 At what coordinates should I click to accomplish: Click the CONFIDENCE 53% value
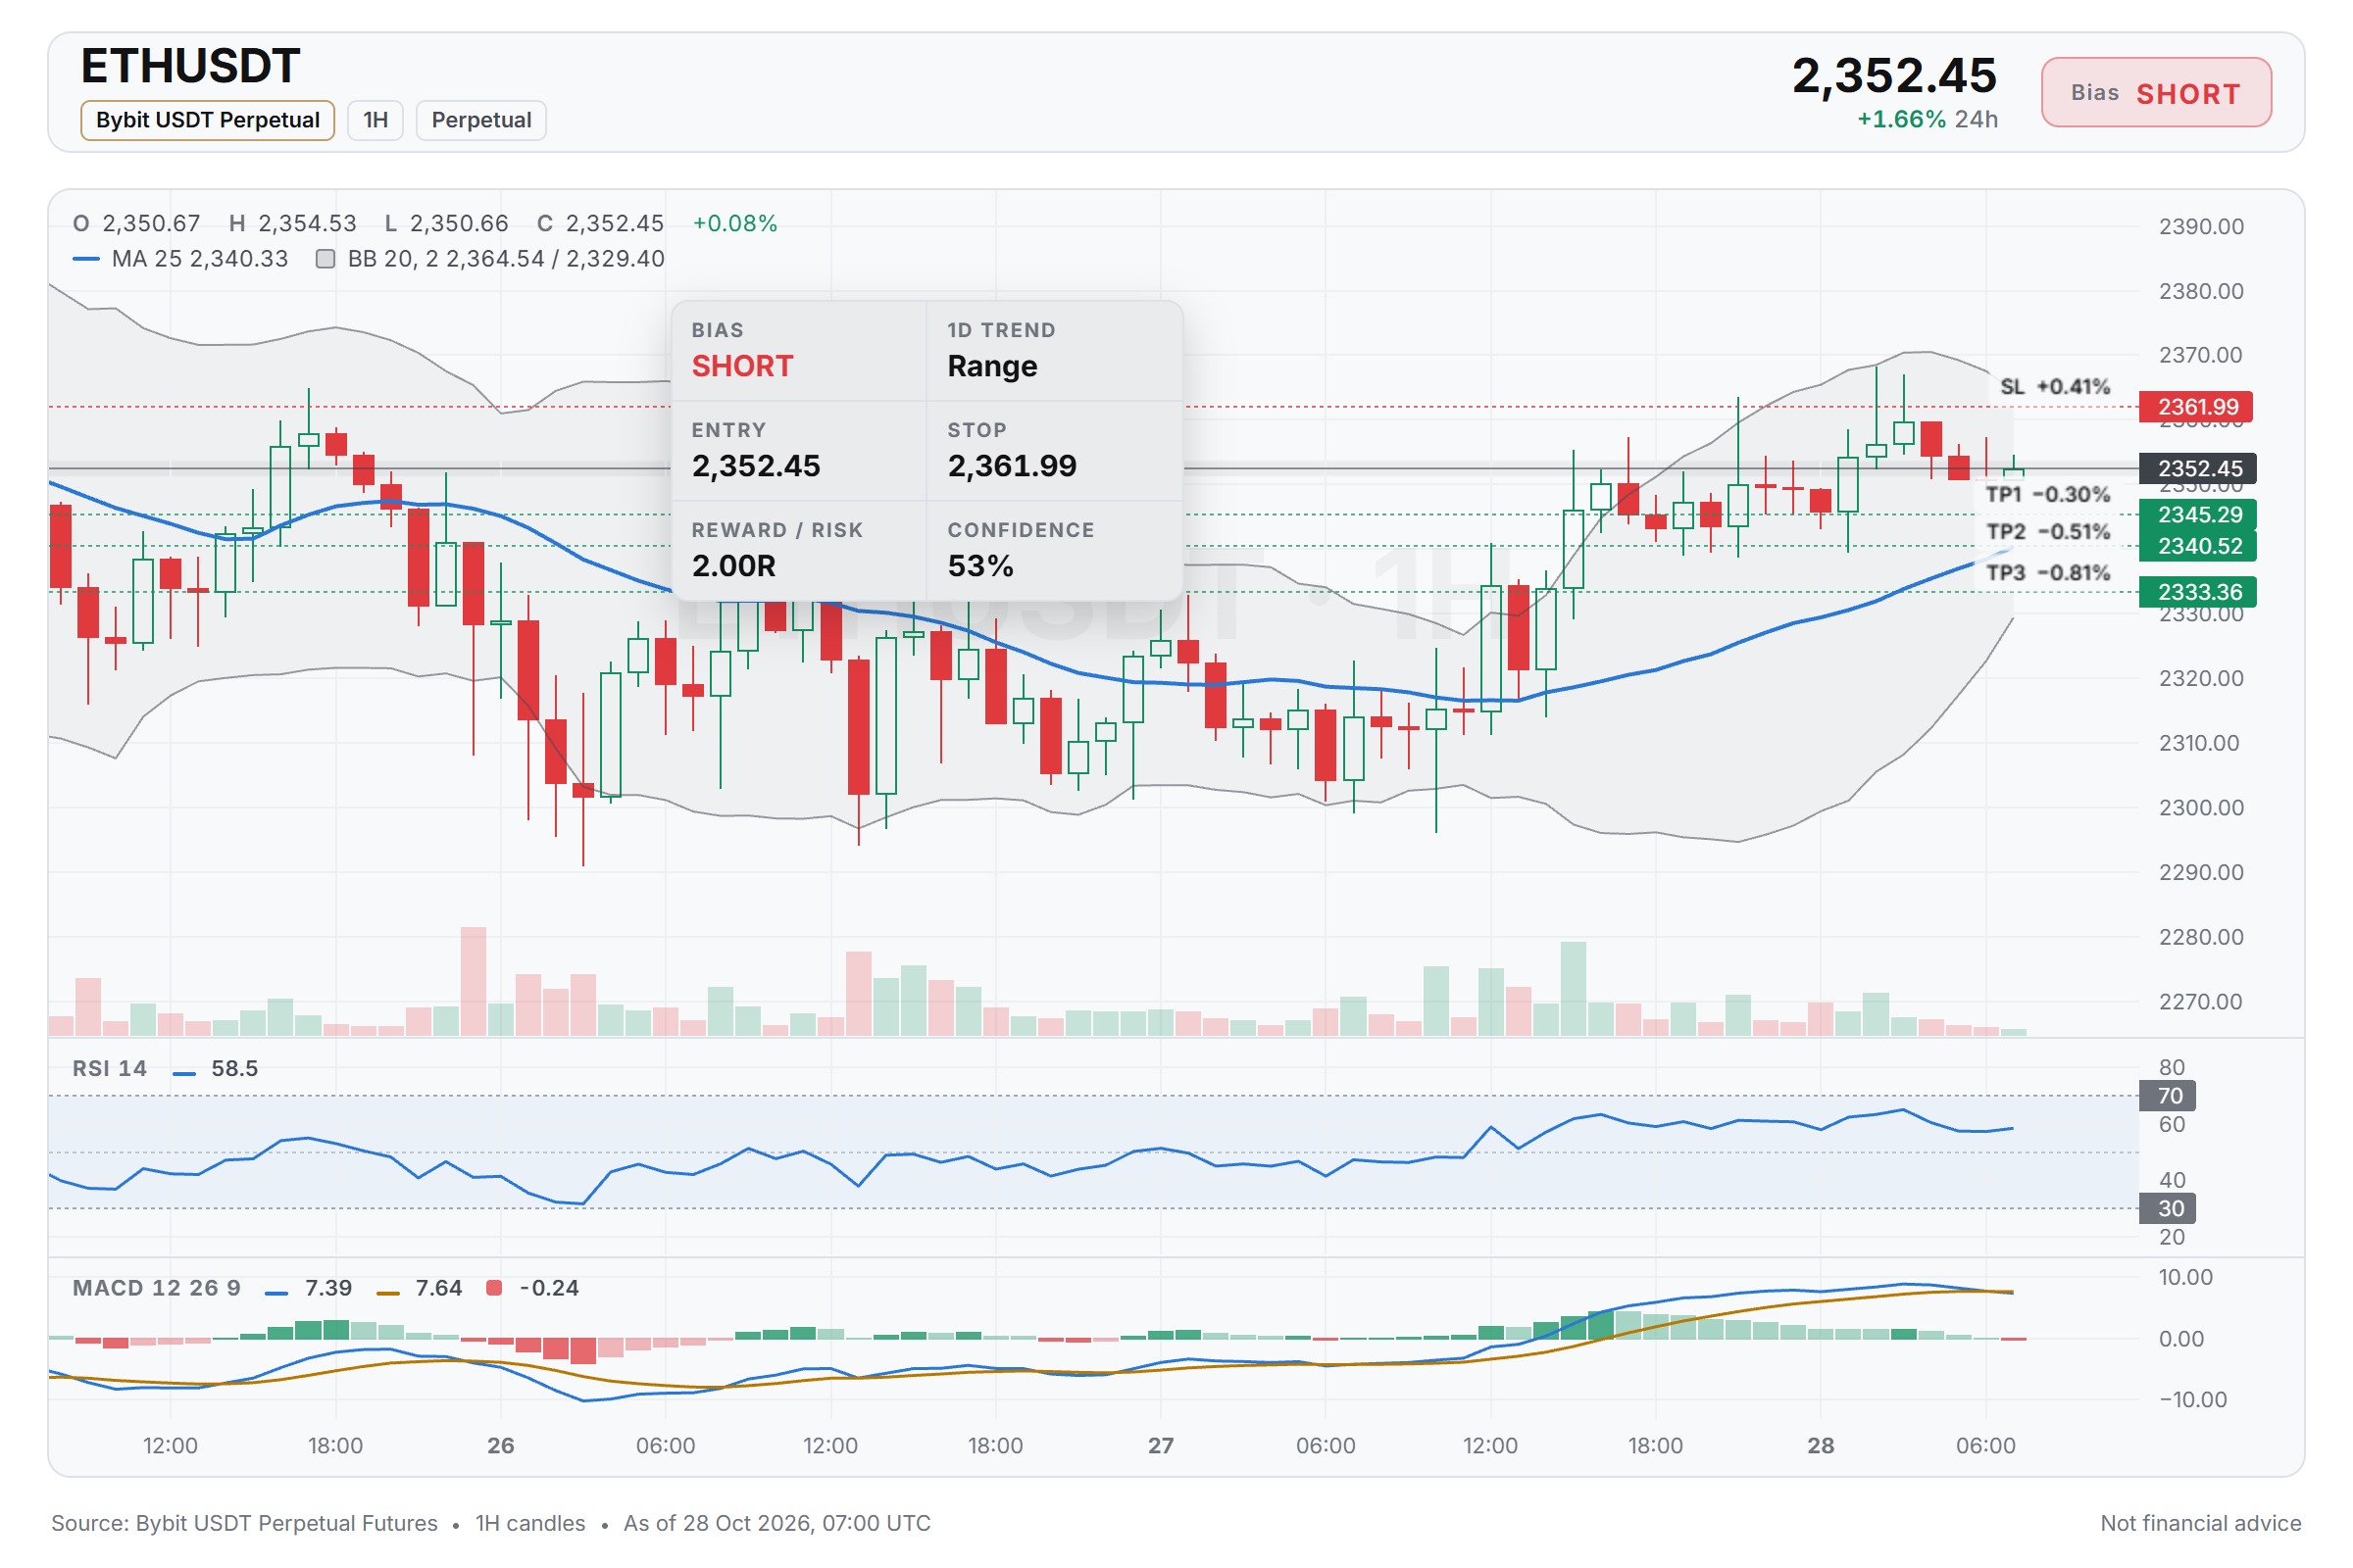click(x=980, y=566)
